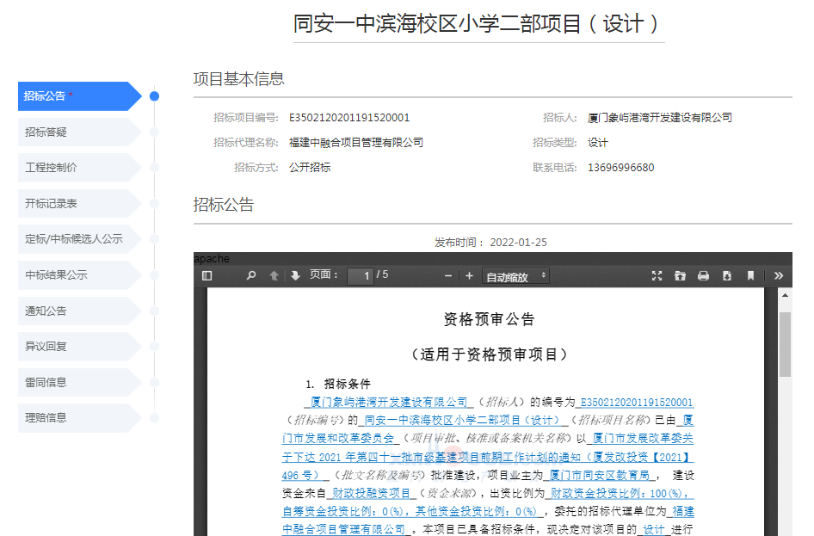Print the PDF document

703,275
